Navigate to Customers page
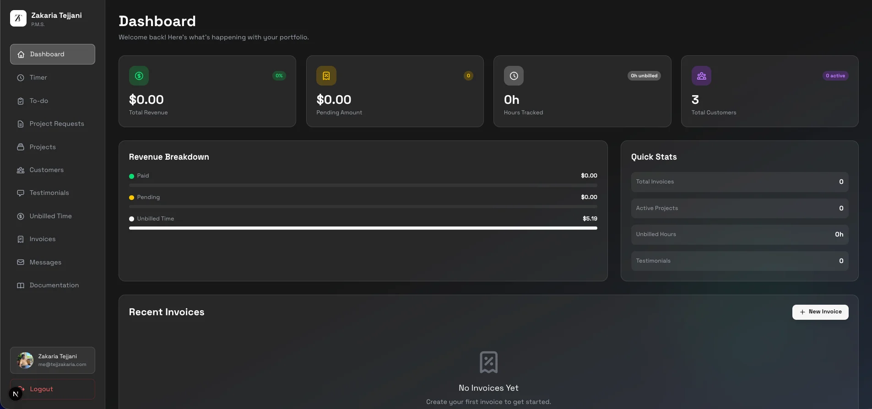872x409 pixels. point(46,170)
